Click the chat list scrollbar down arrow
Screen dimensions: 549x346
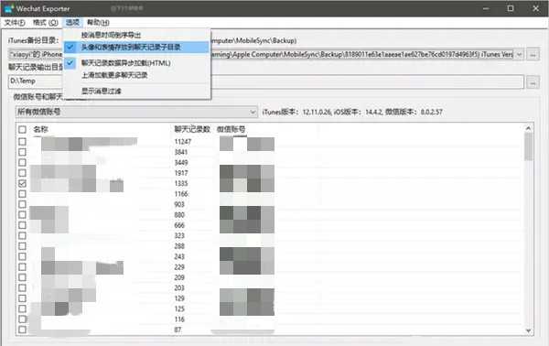[528, 330]
